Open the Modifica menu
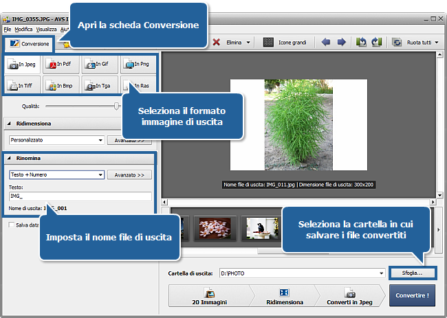This screenshot has width=447, height=318. click(23, 30)
